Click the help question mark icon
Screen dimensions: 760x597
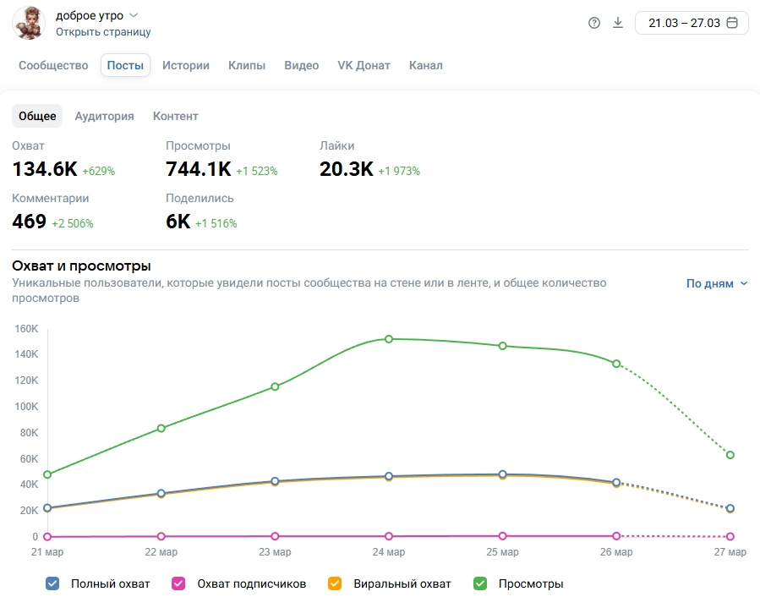pos(593,23)
